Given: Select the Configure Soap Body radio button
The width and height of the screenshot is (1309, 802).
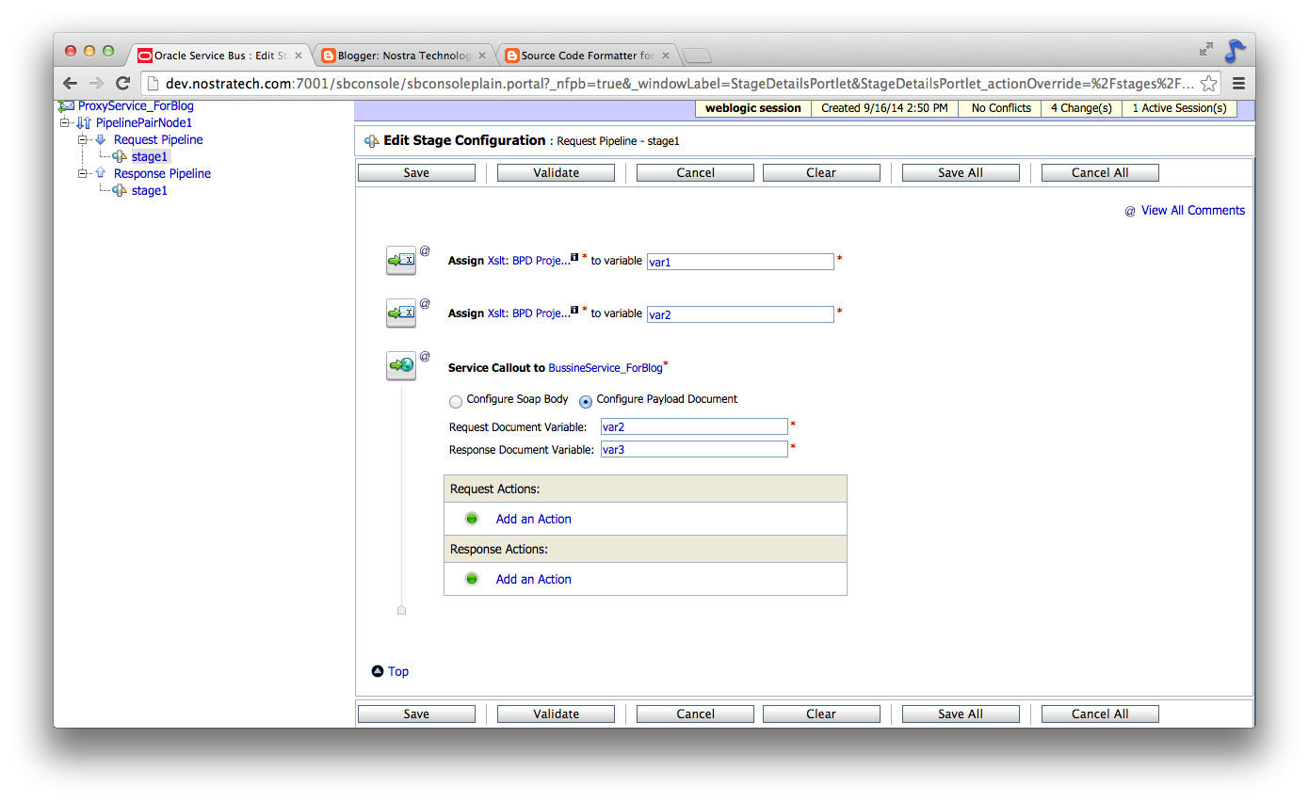Looking at the screenshot, I should click(x=456, y=400).
